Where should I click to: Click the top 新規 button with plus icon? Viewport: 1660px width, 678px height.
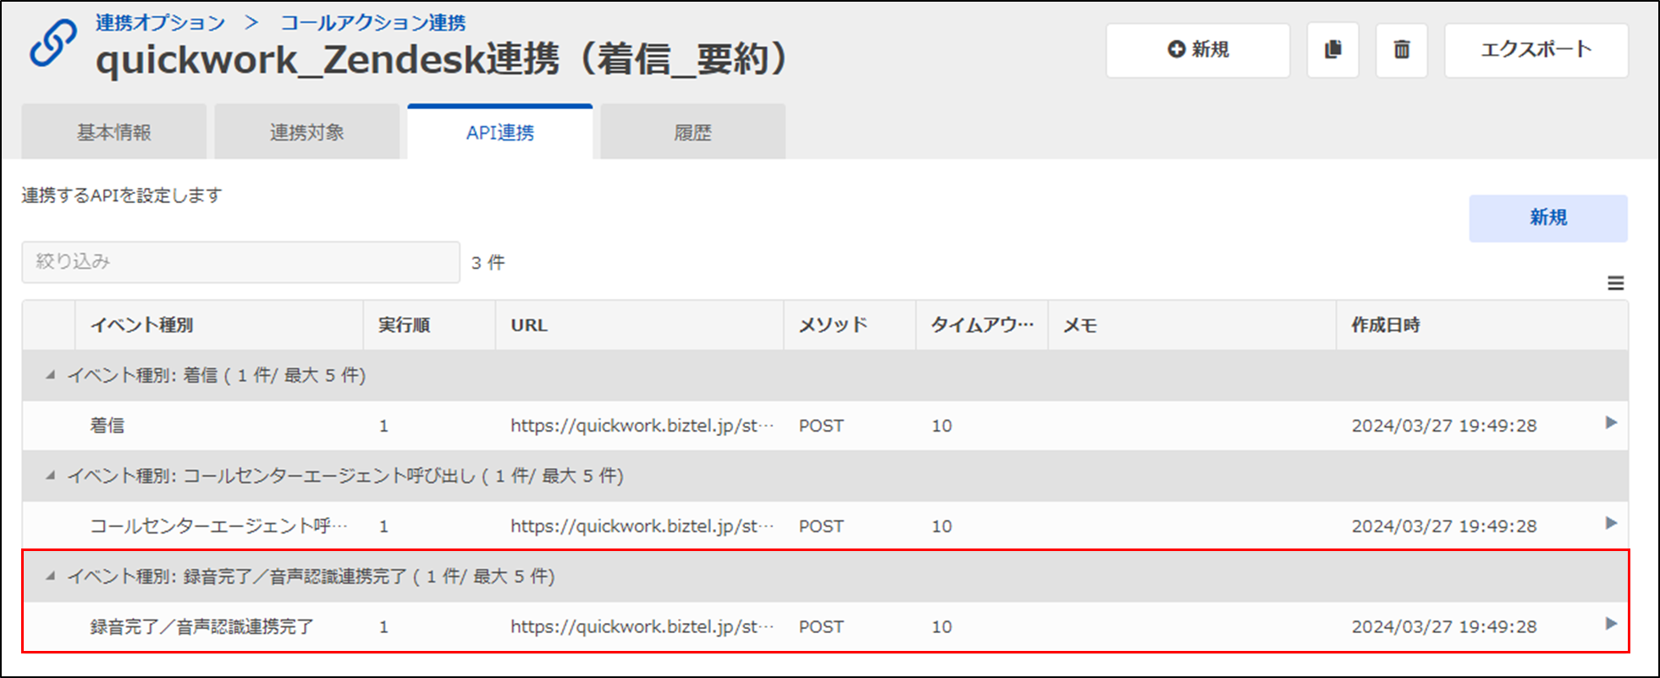pyautogui.click(x=1198, y=50)
